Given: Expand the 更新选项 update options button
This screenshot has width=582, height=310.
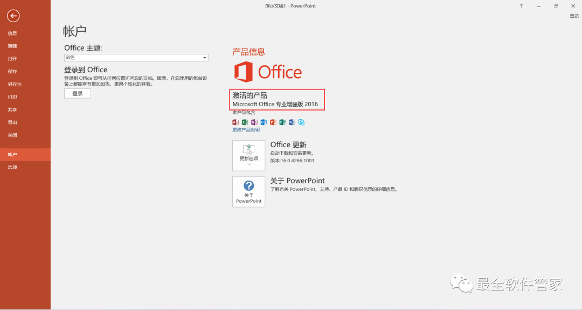Looking at the screenshot, I should point(248,156).
